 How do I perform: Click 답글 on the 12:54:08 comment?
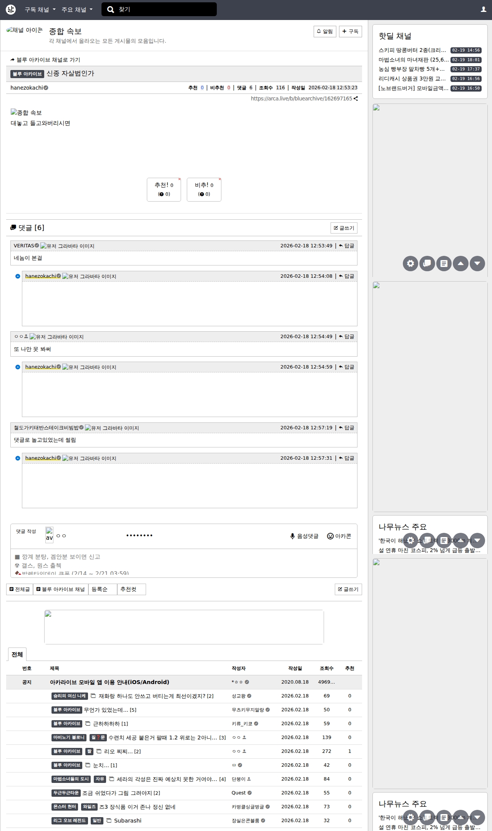coord(347,276)
